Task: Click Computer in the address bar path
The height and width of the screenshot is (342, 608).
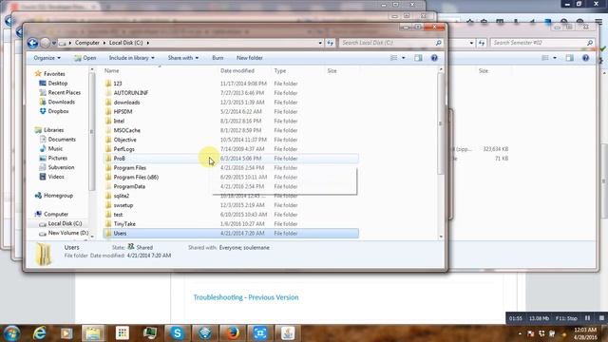Action: tap(87, 43)
